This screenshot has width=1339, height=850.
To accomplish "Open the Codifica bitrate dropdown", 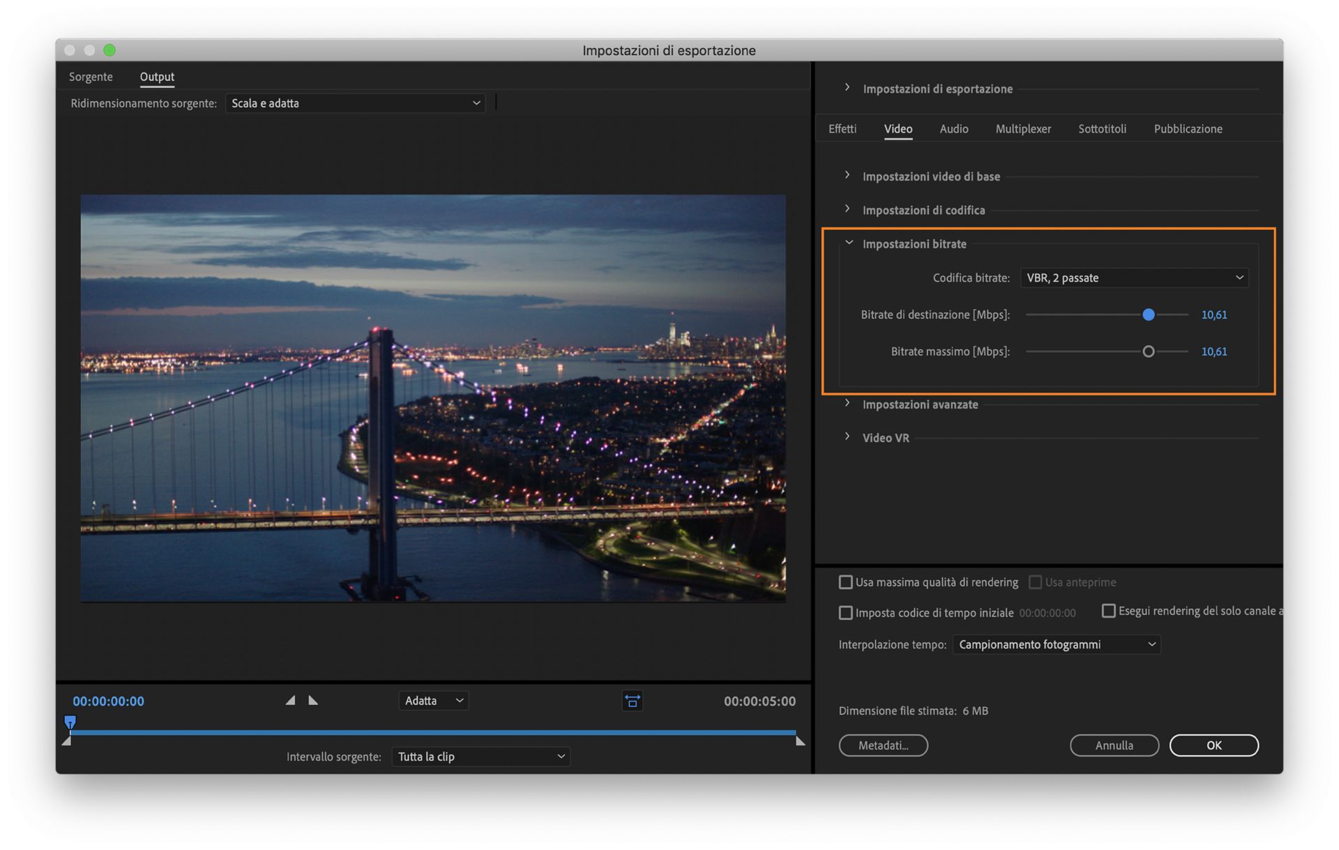I will click(1134, 278).
